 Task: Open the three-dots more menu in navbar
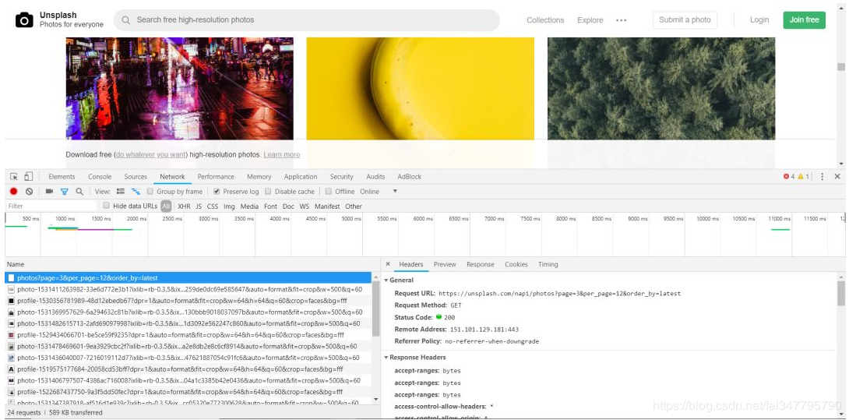click(621, 20)
